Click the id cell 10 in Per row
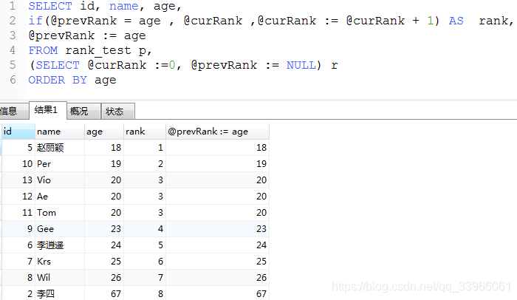The image size is (517, 300). (x=18, y=164)
